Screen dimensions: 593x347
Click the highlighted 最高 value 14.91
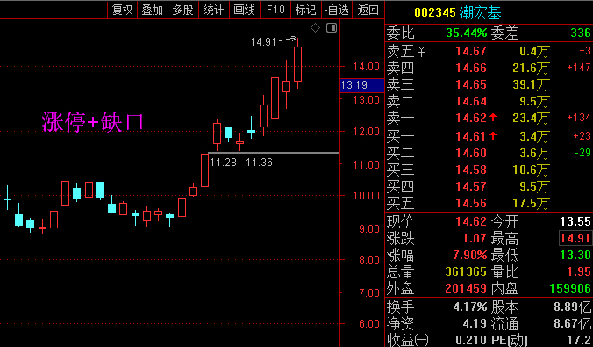tap(575, 238)
